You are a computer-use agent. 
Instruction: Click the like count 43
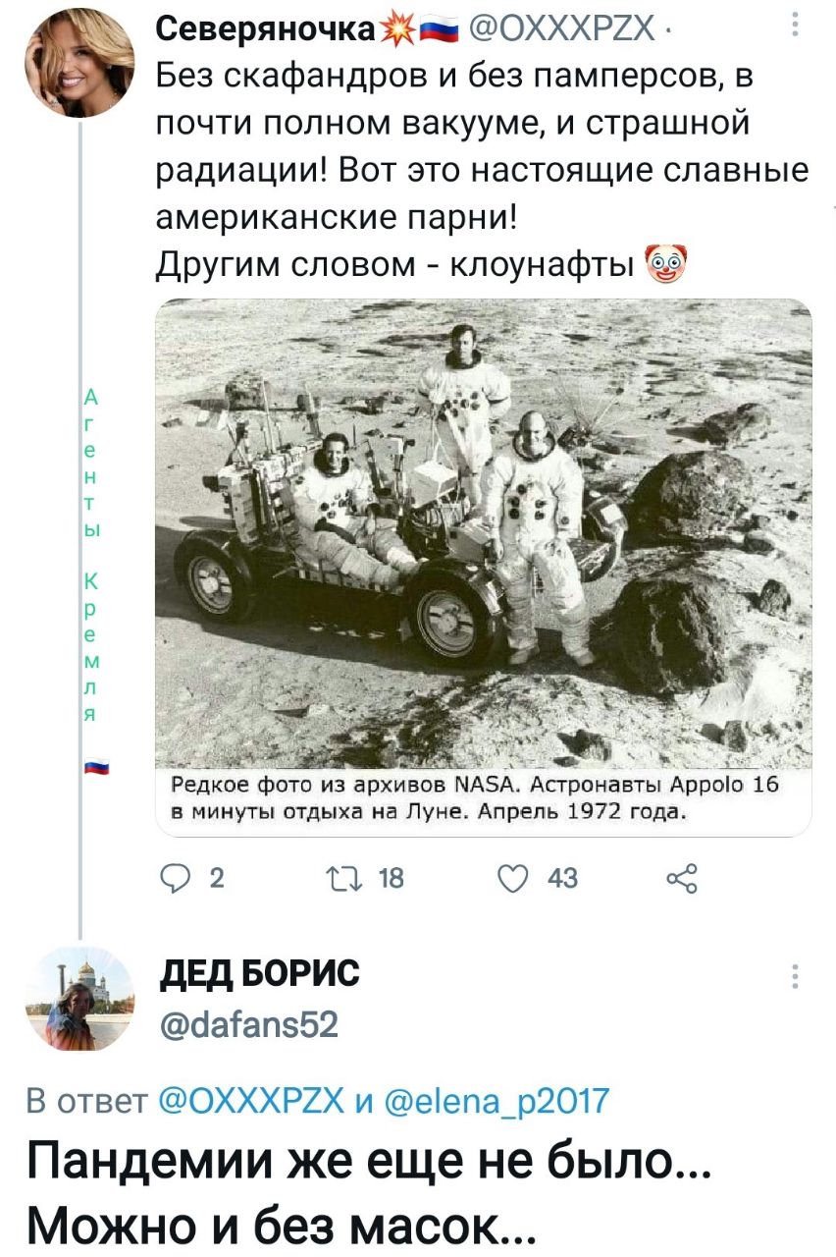pos(564,879)
